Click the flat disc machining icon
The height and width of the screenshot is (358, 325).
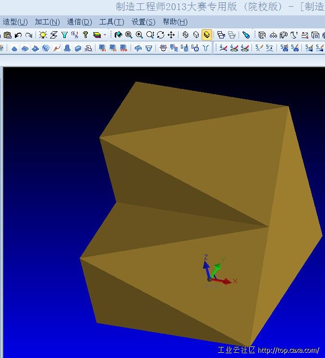[x=78, y=48]
